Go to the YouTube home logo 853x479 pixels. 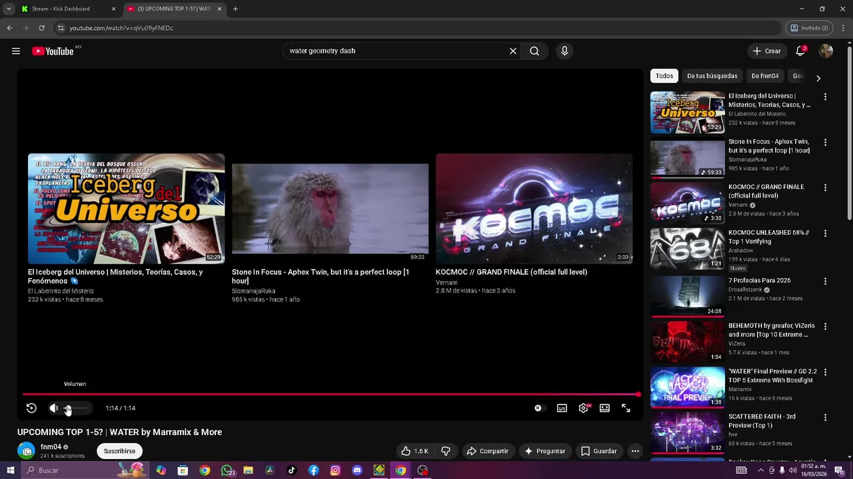pyautogui.click(x=53, y=51)
